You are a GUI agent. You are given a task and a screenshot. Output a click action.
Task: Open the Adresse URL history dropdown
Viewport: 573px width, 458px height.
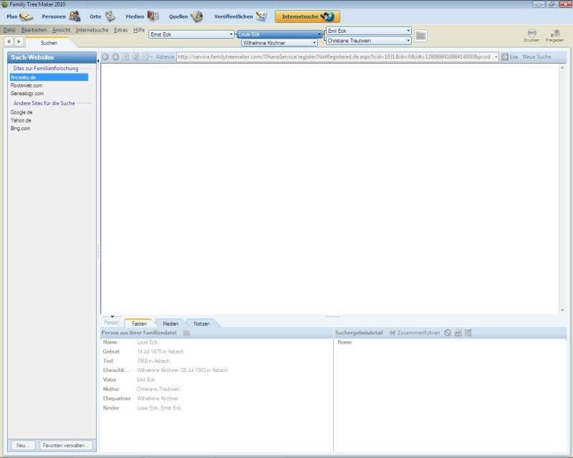click(496, 57)
